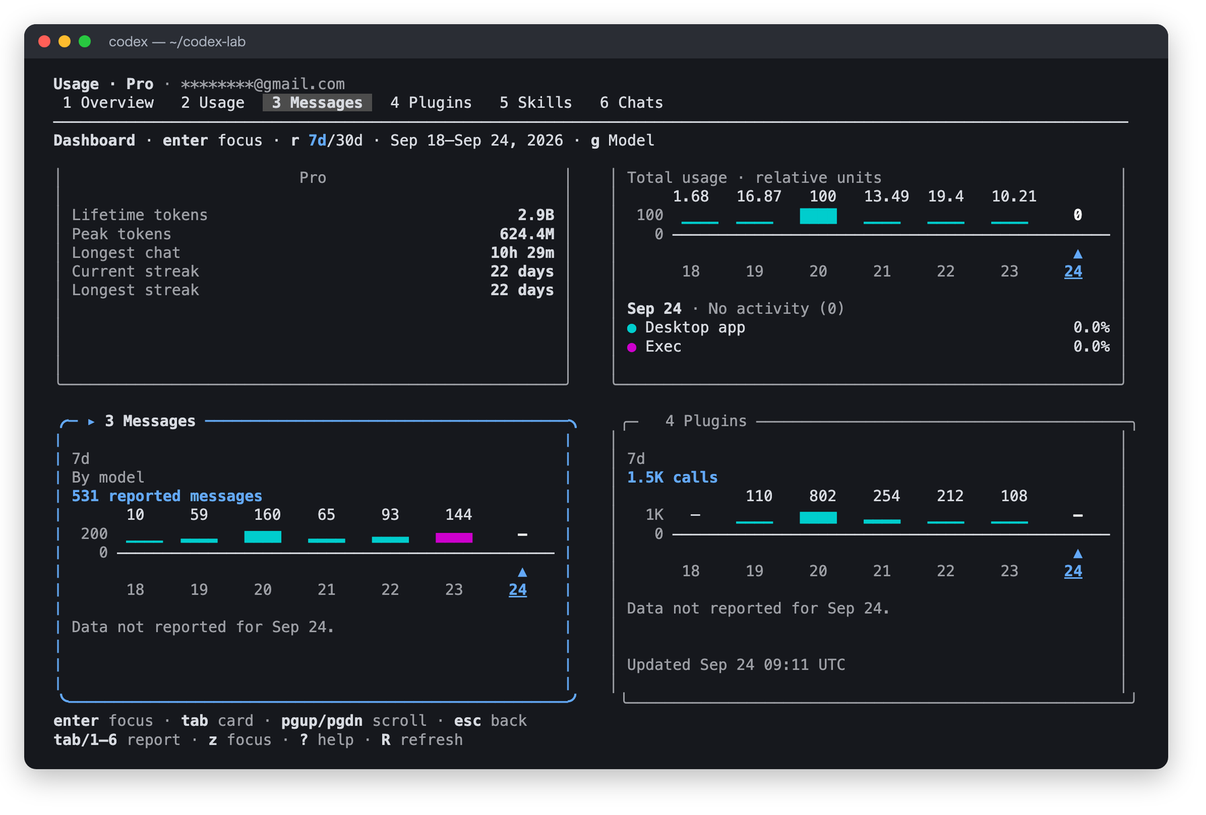
Task: Click the magenta Exec legend dot
Action: 632,348
